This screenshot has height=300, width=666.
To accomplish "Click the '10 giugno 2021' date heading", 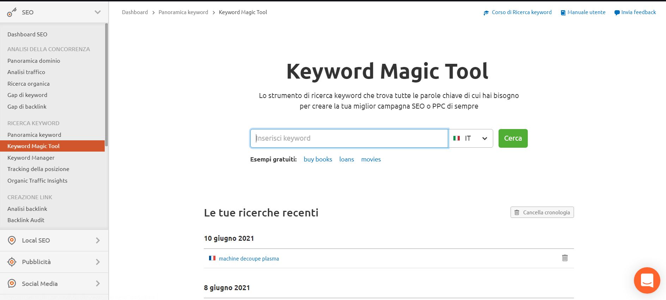I will (229, 238).
